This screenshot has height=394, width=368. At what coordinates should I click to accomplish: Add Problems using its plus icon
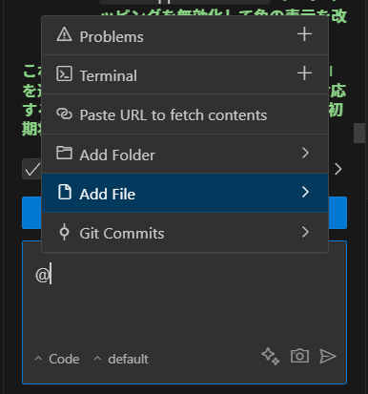pyautogui.click(x=304, y=34)
